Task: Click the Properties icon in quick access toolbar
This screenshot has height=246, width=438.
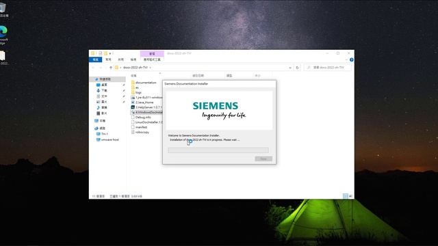Action: (x=100, y=53)
